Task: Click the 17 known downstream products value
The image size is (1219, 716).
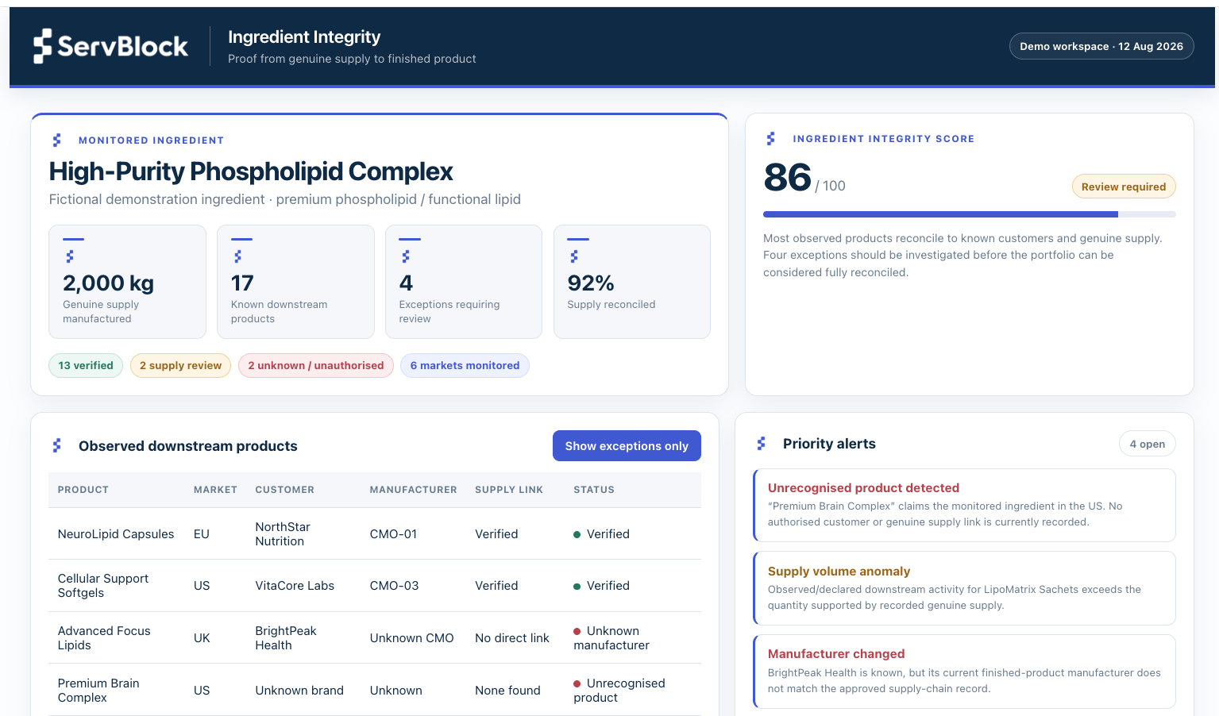Action: coord(242,283)
